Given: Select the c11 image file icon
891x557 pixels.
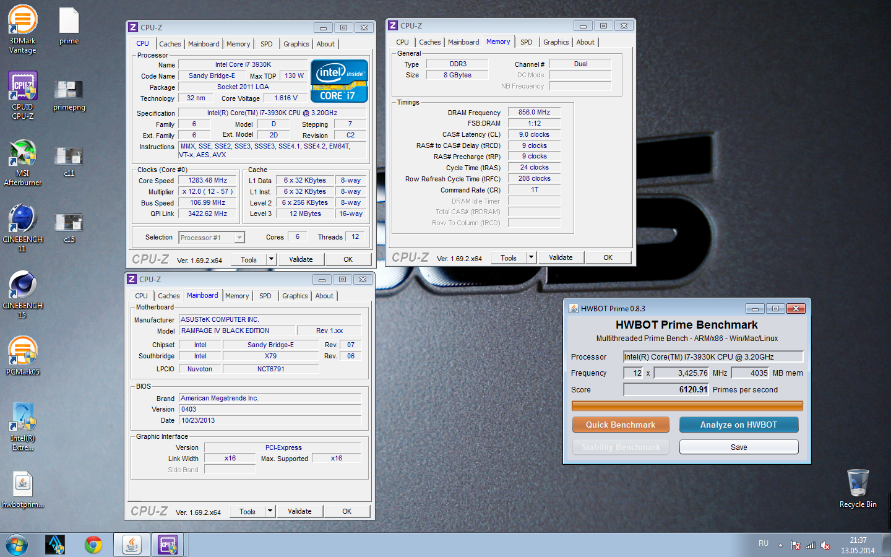Looking at the screenshot, I should pos(69,162).
